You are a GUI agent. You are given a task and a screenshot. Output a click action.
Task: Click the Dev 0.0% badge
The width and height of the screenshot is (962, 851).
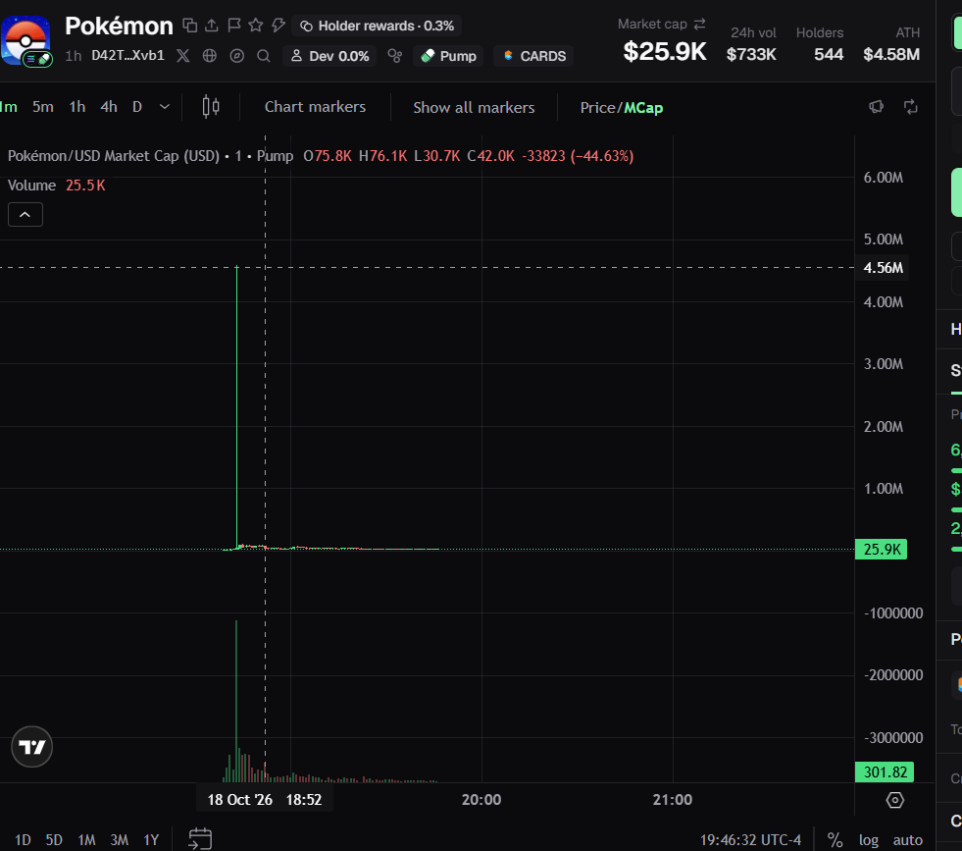pos(329,56)
